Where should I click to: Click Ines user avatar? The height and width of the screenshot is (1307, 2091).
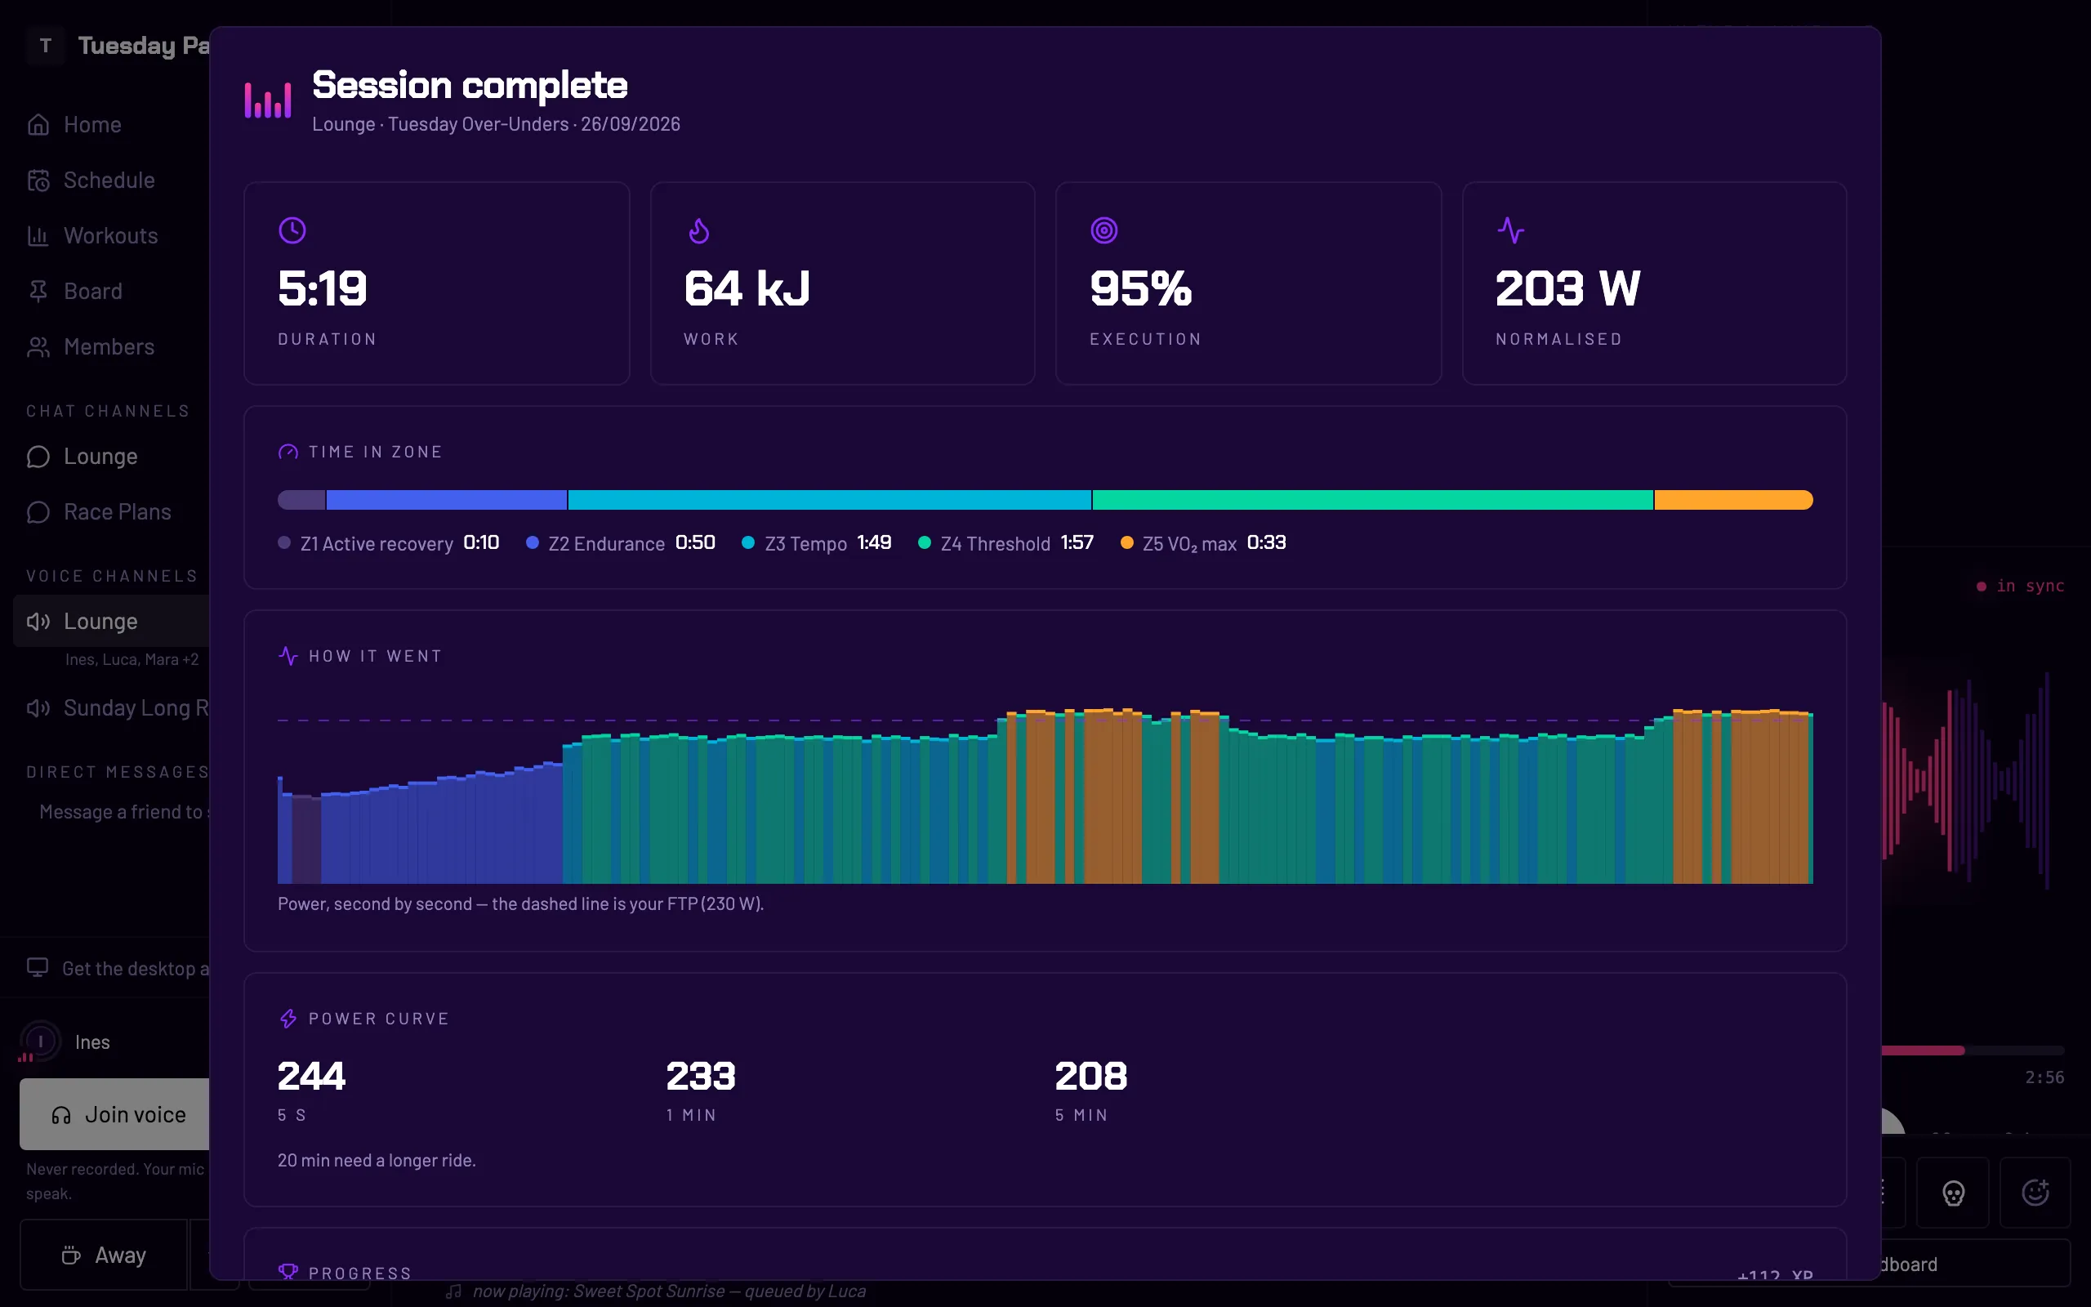tap(41, 1042)
